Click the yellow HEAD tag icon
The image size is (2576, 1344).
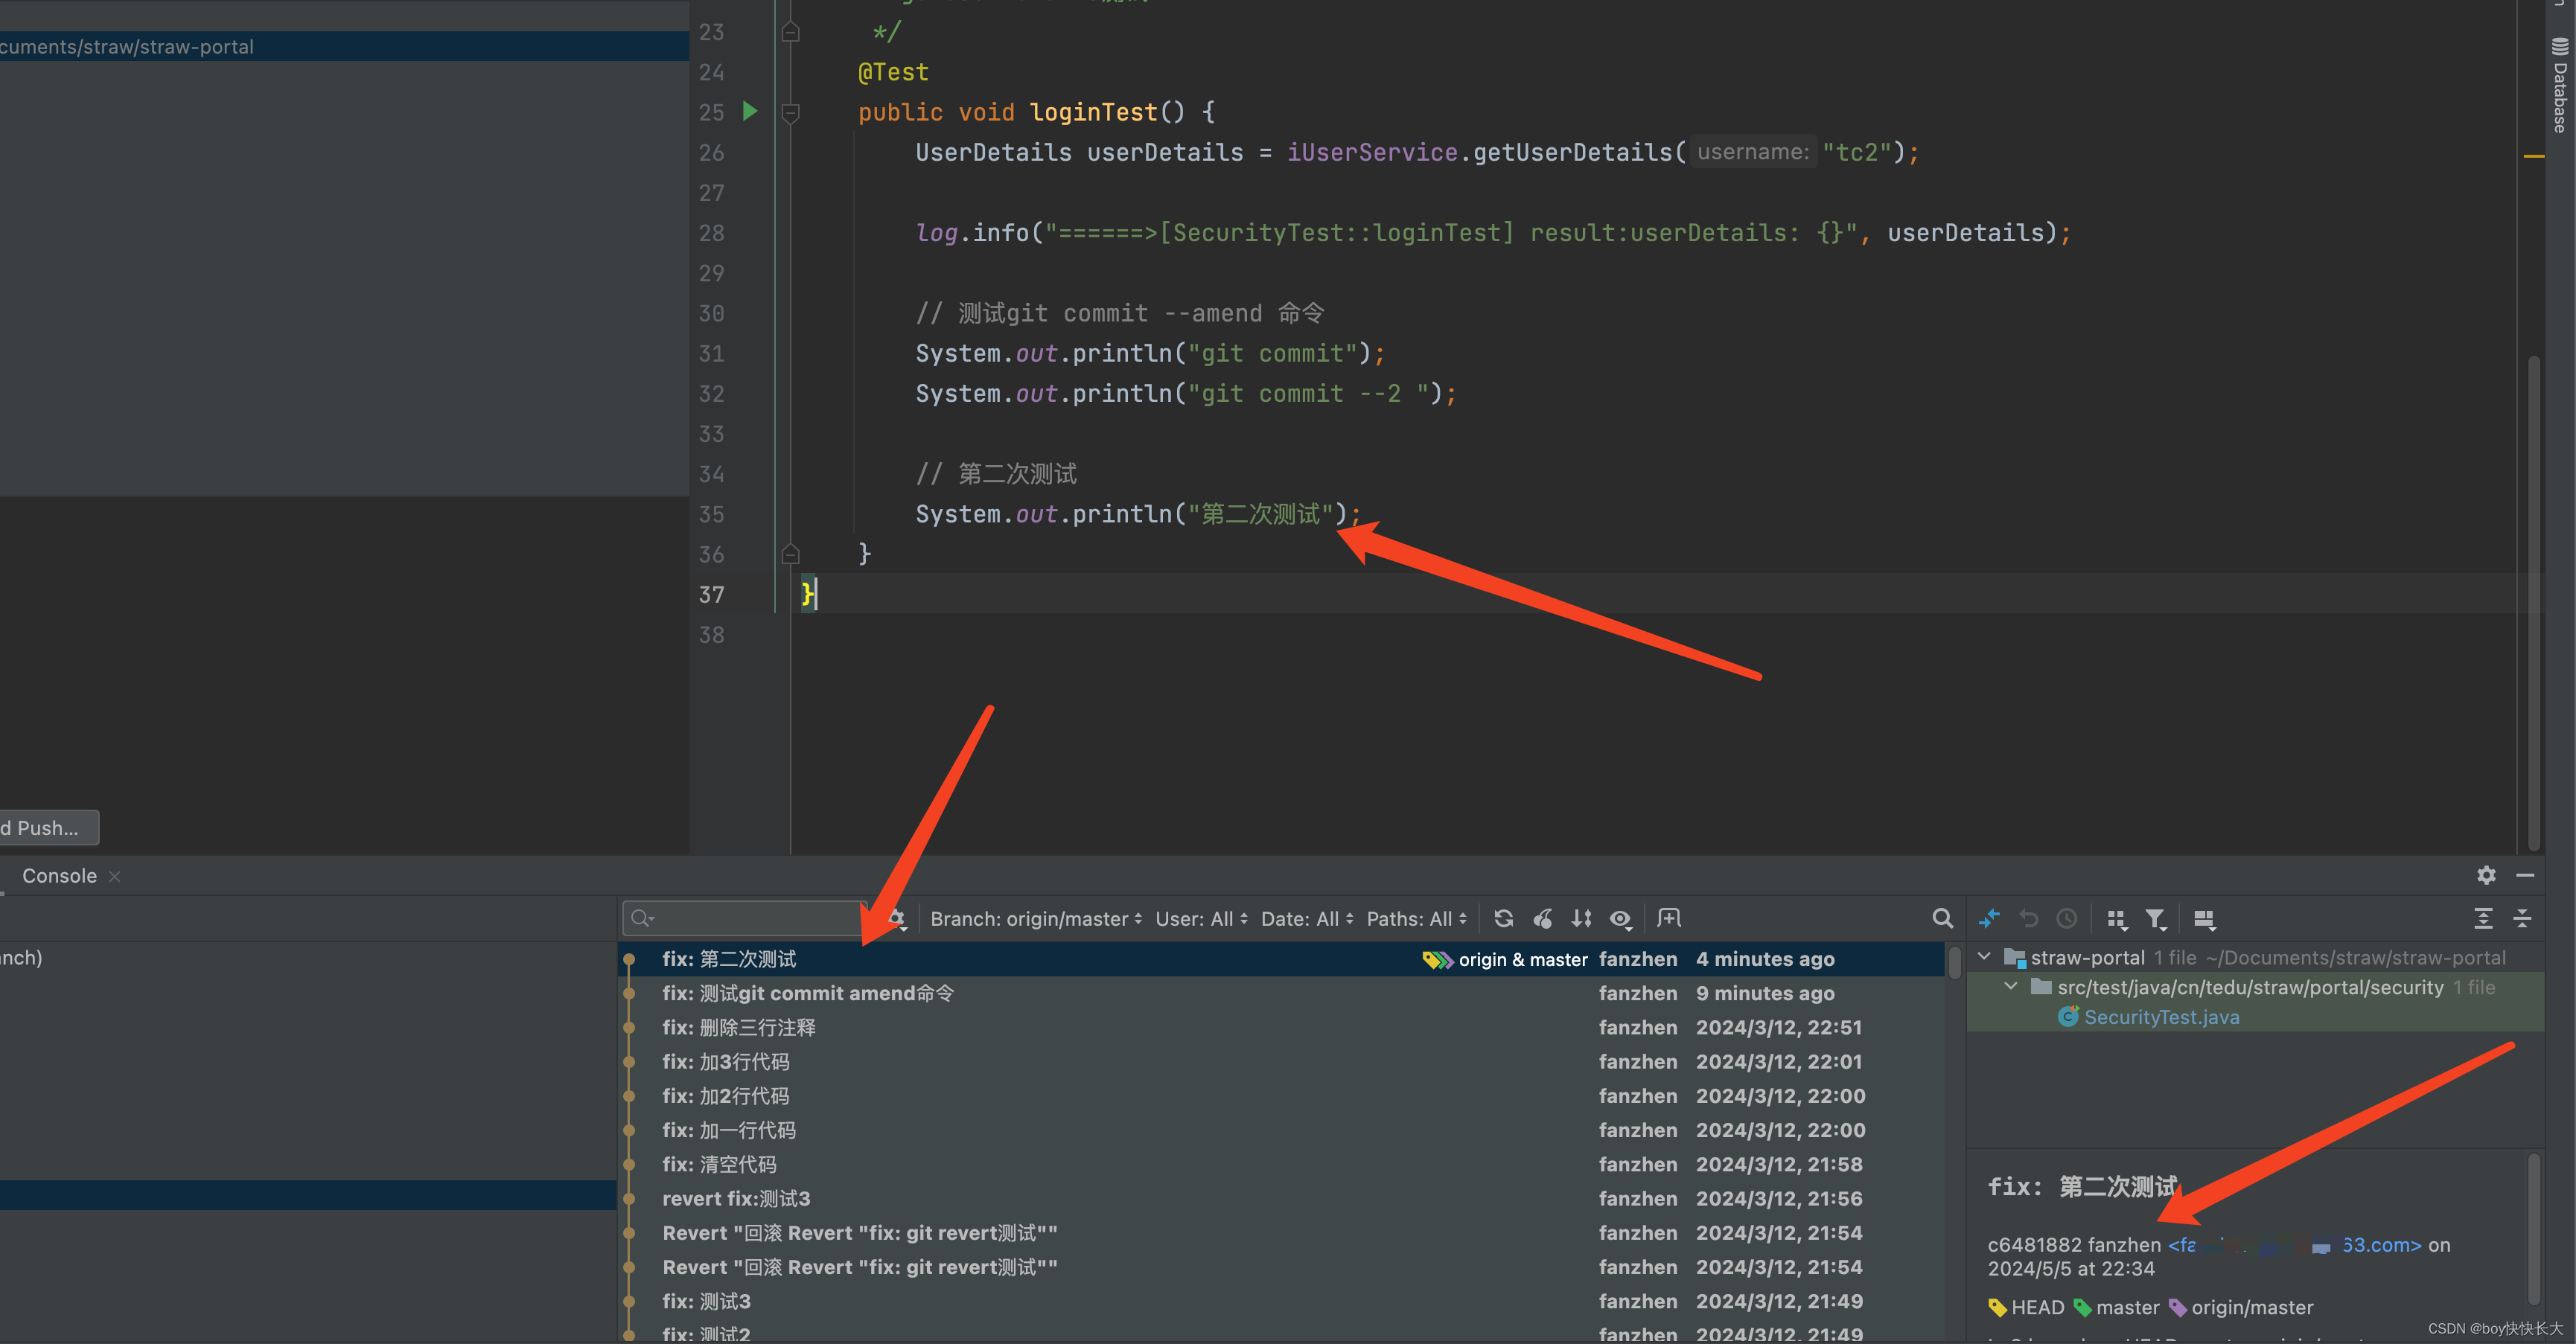(1997, 1307)
